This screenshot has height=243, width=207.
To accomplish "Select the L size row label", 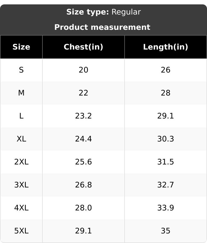I will point(21,116).
